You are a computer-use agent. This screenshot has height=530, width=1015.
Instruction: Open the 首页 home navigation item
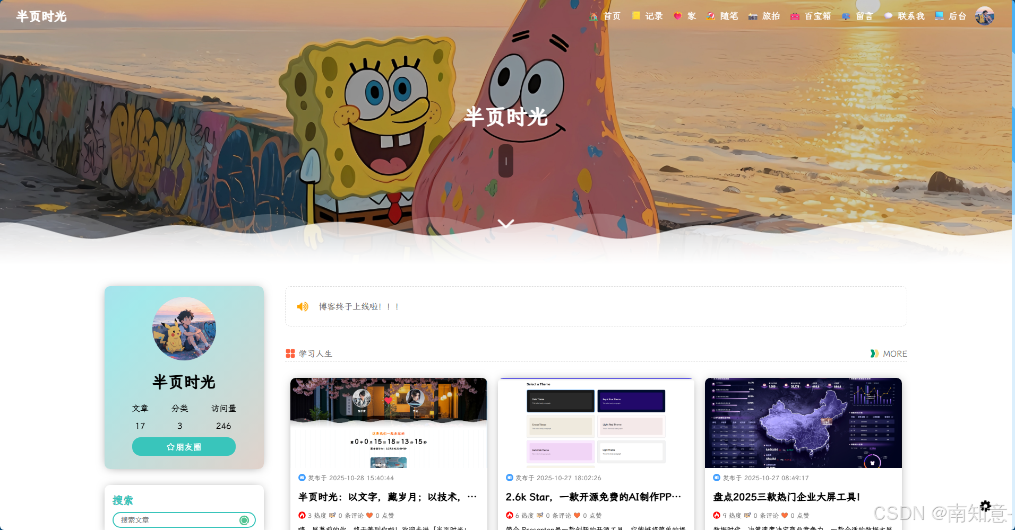click(x=605, y=16)
